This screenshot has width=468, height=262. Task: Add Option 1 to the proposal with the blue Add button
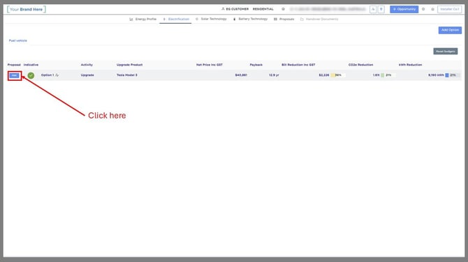(x=15, y=75)
